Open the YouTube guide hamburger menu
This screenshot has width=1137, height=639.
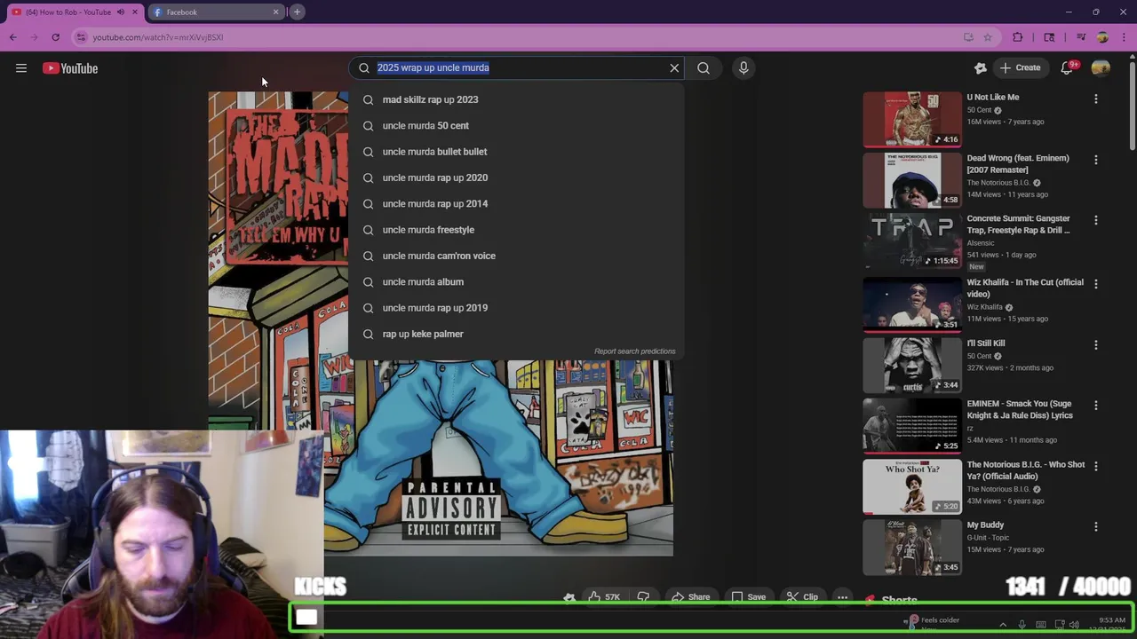pos(21,68)
